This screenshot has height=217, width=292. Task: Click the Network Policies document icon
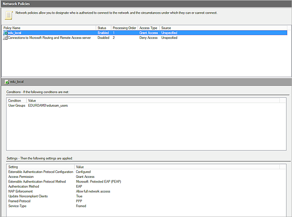[x=8, y=15]
